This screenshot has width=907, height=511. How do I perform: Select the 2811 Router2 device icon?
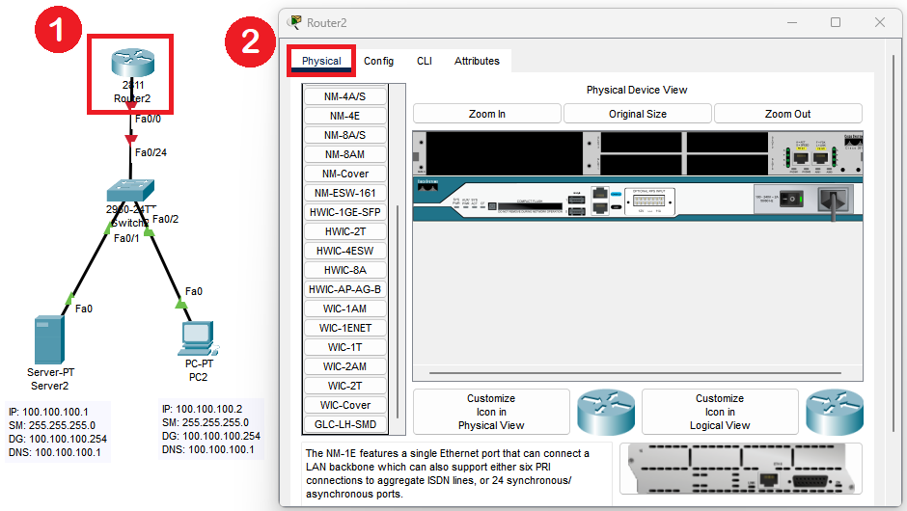pyautogui.click(x=133, y=63)
